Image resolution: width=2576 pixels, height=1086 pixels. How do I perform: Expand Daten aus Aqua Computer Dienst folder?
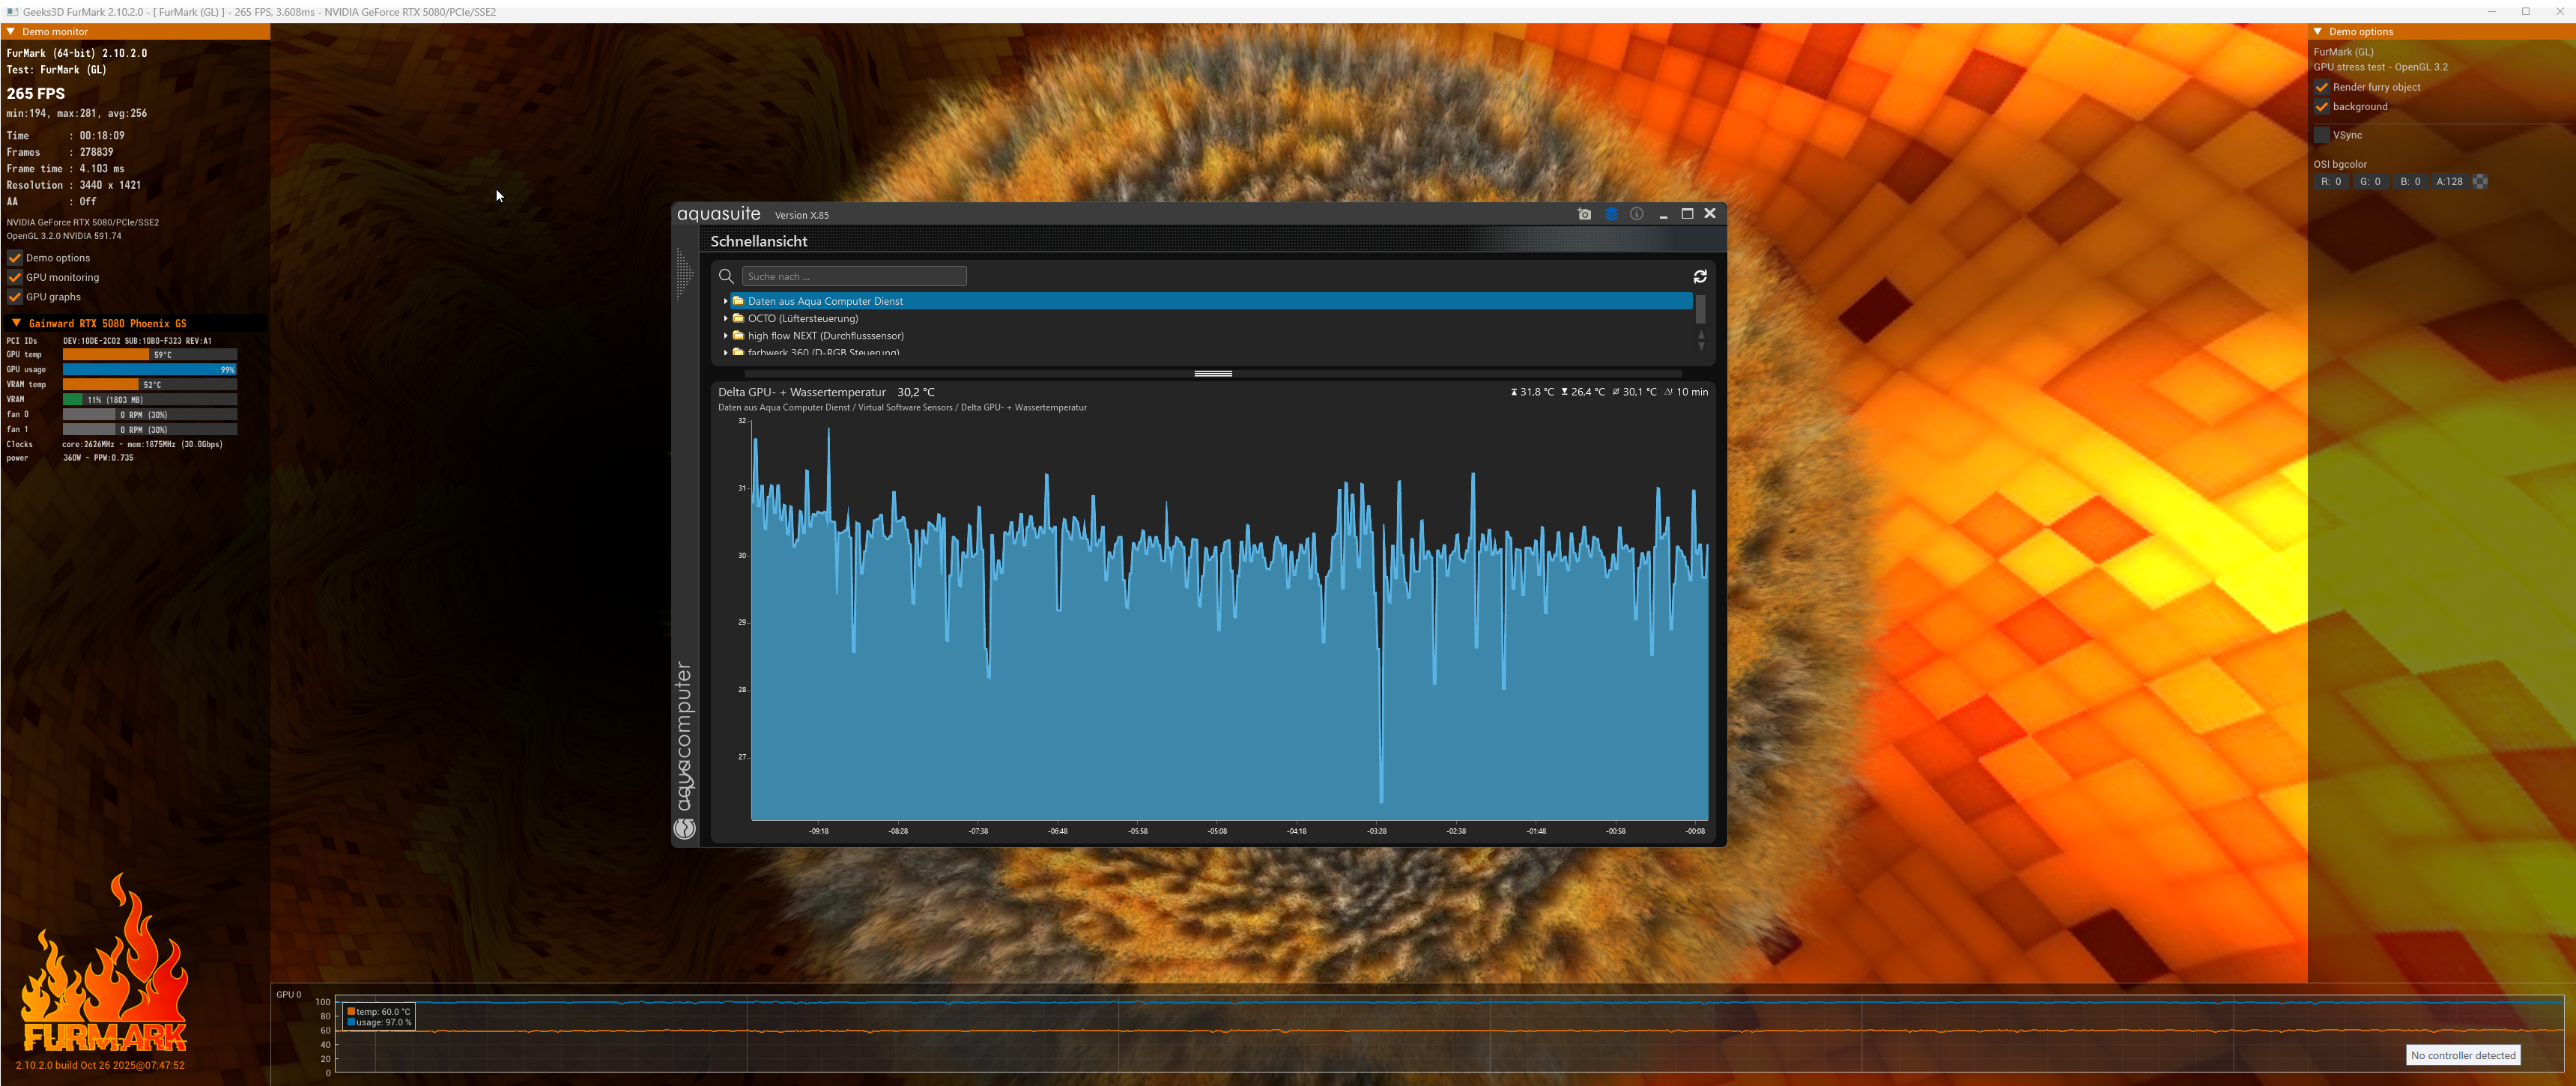pyautogui.click(x=726, y=301)
